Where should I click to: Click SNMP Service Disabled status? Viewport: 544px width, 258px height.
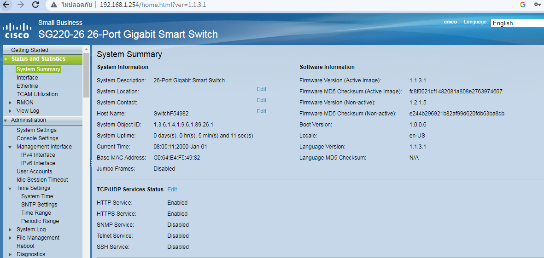[178, 225]
